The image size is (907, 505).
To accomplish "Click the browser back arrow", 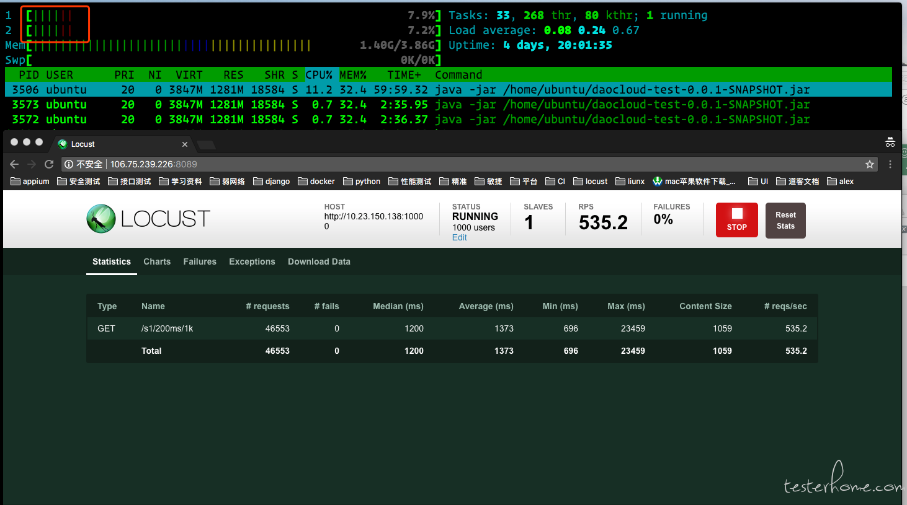I will (14, 164).
